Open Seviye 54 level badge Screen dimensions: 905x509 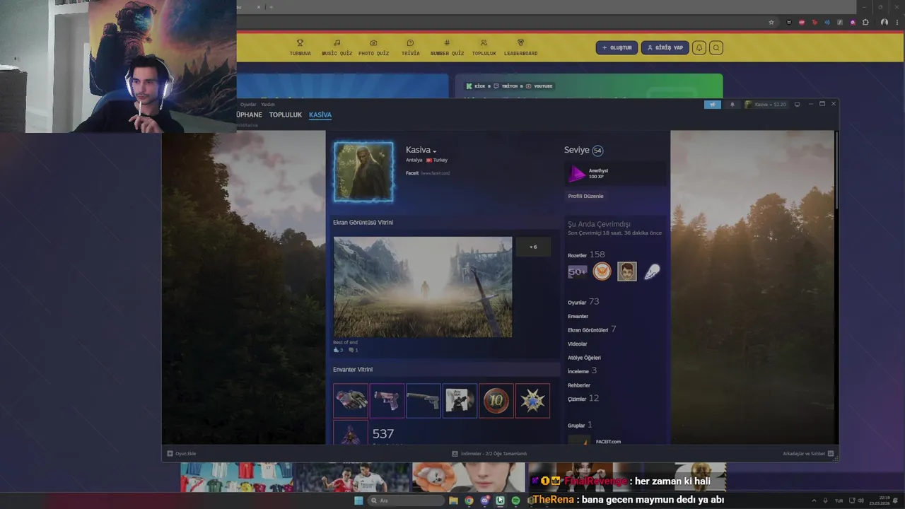(x=597, y=151)
